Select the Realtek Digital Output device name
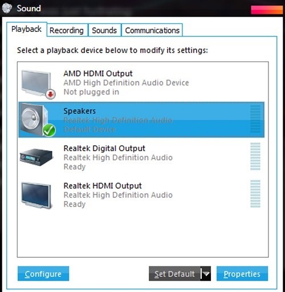This screenshot has height=292, width=285. point(104,148)
